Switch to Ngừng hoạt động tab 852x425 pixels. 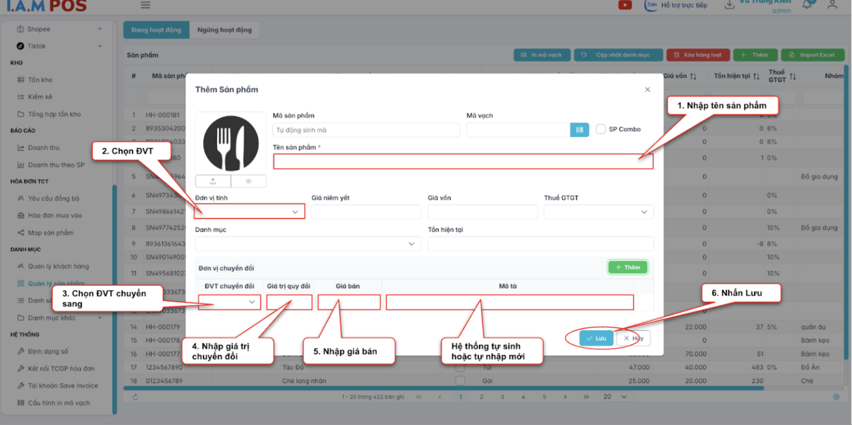pyautogui.click(x=224, y=30)
